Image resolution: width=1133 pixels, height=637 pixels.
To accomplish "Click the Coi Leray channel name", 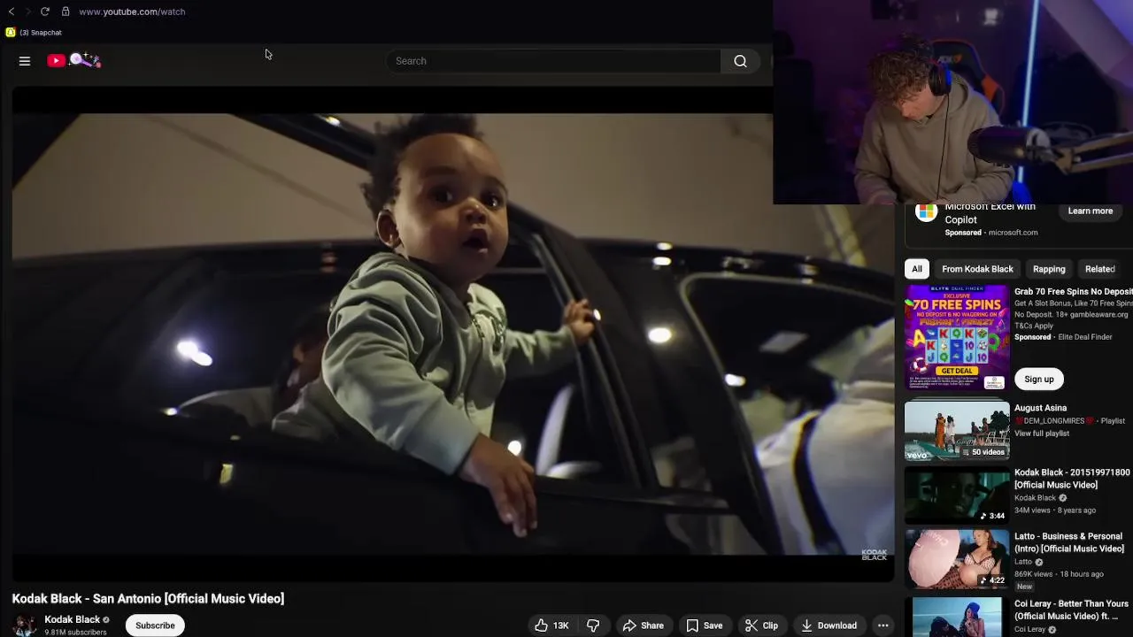I will point(1030,629).
